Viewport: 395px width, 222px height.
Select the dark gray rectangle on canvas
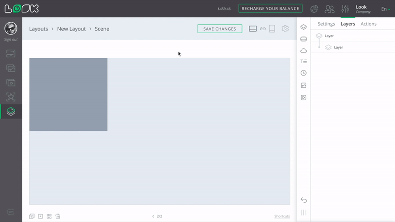click(68, 94)
